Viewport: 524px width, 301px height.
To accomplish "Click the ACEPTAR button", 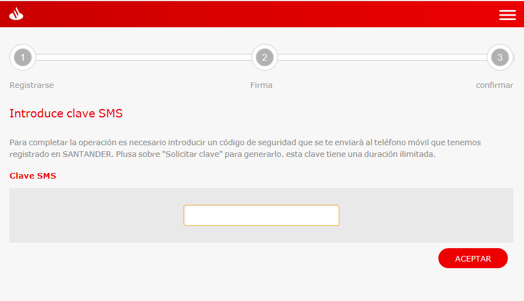I will click(x=473, y=258).
